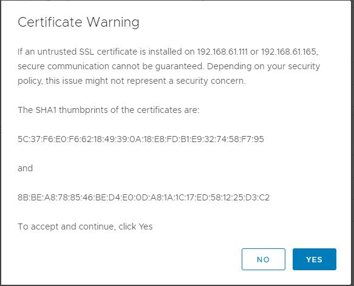
Task: Click the word 'Depending' in the warning paragraph
Action: click(x=229, y=67)
